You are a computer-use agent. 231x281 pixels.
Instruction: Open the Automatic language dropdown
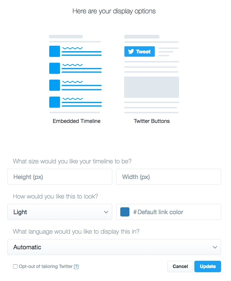(x=114, y=247)
